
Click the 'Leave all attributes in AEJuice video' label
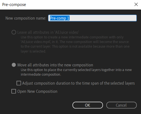[48, 32]
